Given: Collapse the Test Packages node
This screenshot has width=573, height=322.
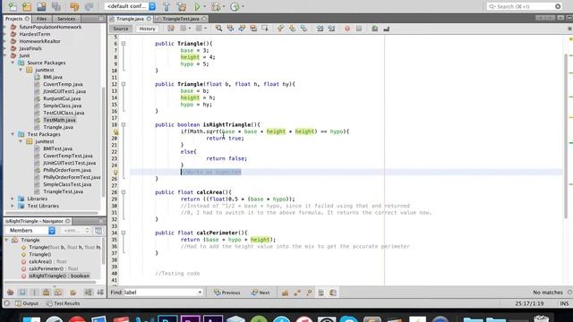Looking at the screenshot, I should click(13, 134).
